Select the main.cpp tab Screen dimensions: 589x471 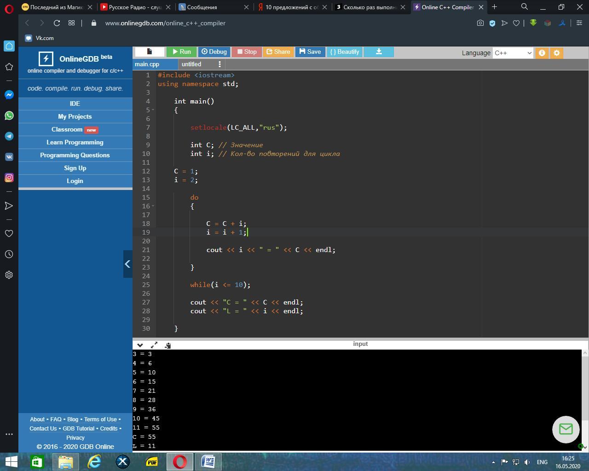click(147, 64)
